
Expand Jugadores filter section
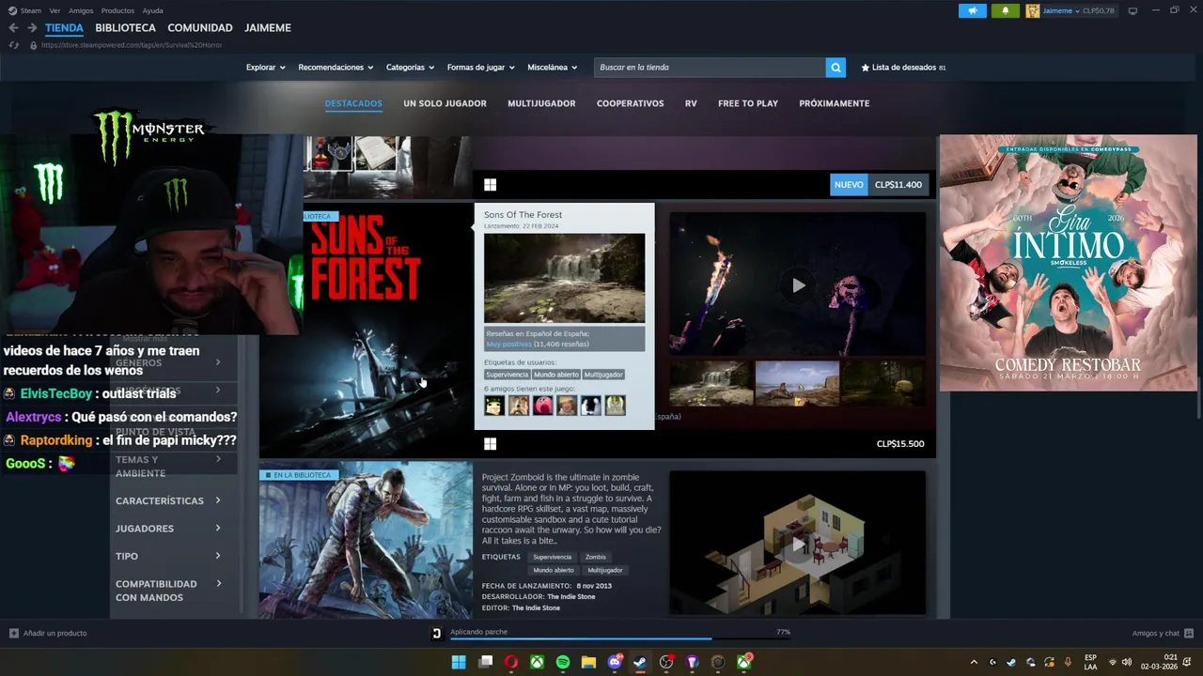click(168, 529)
